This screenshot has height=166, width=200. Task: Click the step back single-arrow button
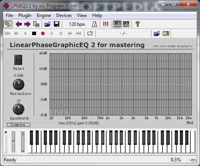point(25,34)
